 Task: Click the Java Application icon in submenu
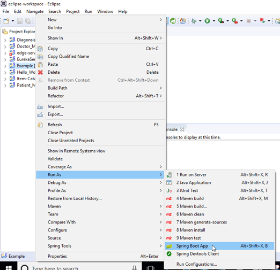coord(169,183)
